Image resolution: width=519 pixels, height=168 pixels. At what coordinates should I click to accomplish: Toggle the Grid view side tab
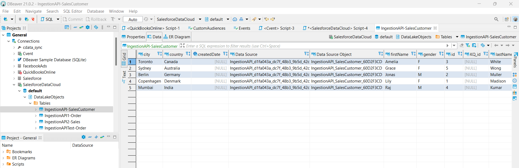point(124,59)
